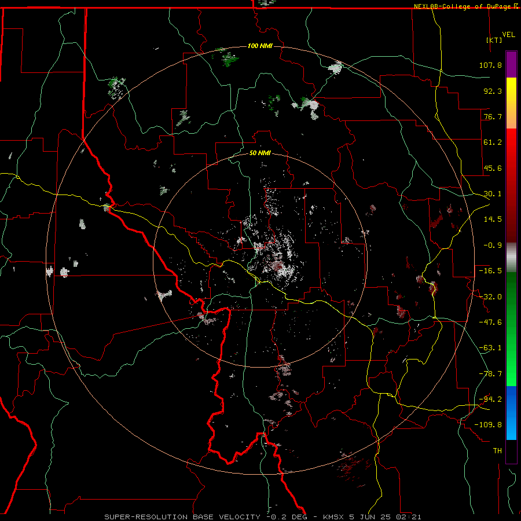Click the 76.7 velocity scale value
This screenshot has width=521, height=521.
click(x=493, y=116)
